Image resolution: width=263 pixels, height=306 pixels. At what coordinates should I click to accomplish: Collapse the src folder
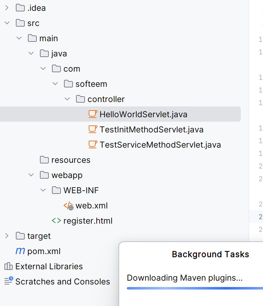click(x=7, y=23)
